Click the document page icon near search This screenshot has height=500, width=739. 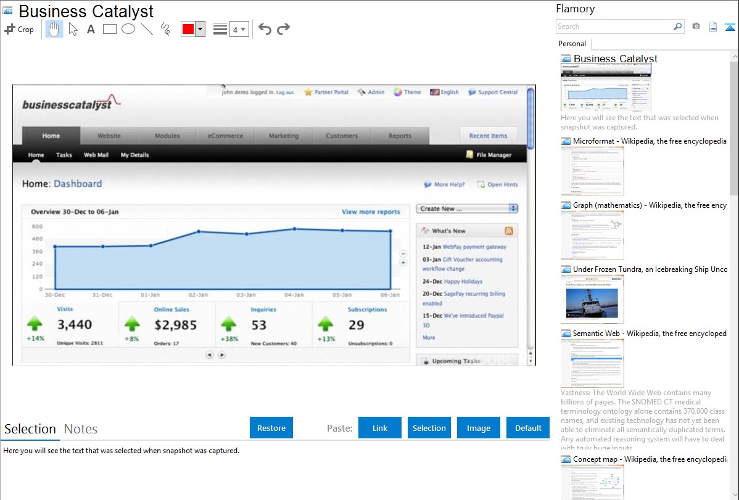point(713,27)
